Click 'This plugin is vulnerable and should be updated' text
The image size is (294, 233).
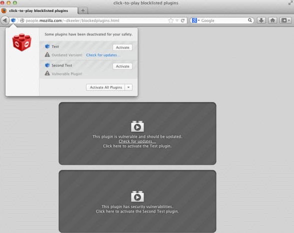coord(137,137)
